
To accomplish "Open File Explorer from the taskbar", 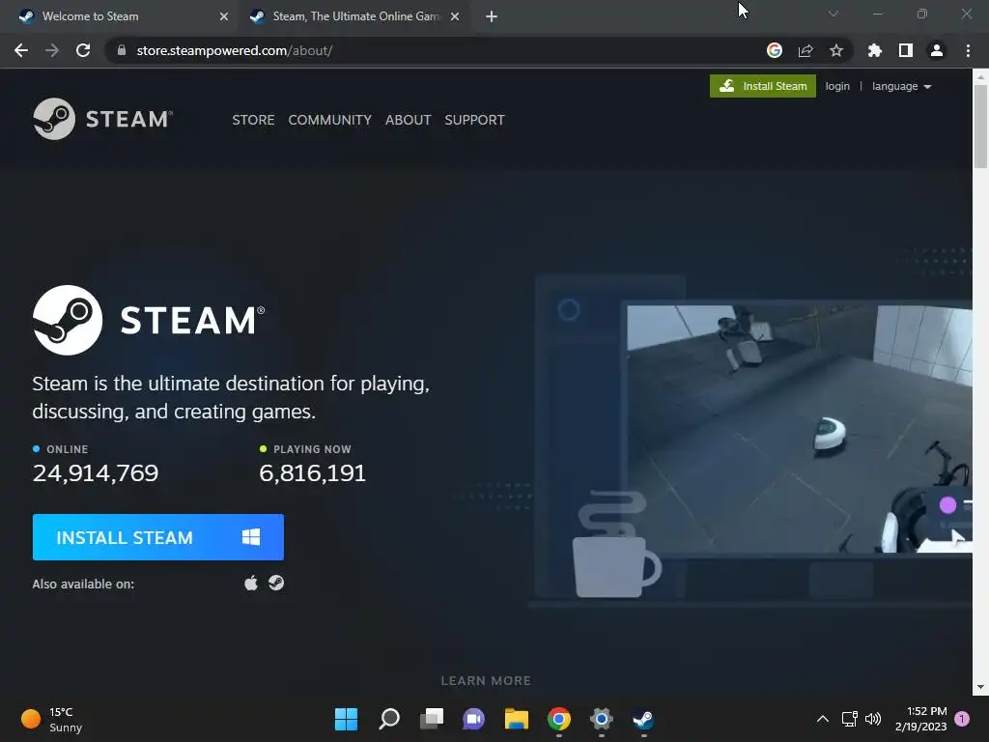I will [517, 719].
